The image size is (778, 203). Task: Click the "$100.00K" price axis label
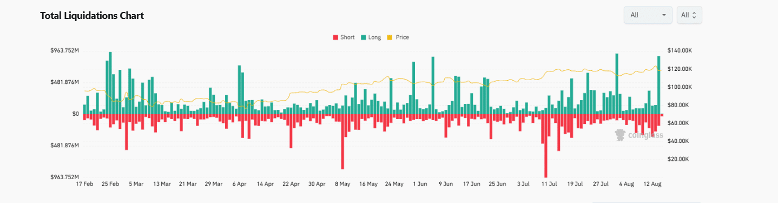(x=680, y=87)
